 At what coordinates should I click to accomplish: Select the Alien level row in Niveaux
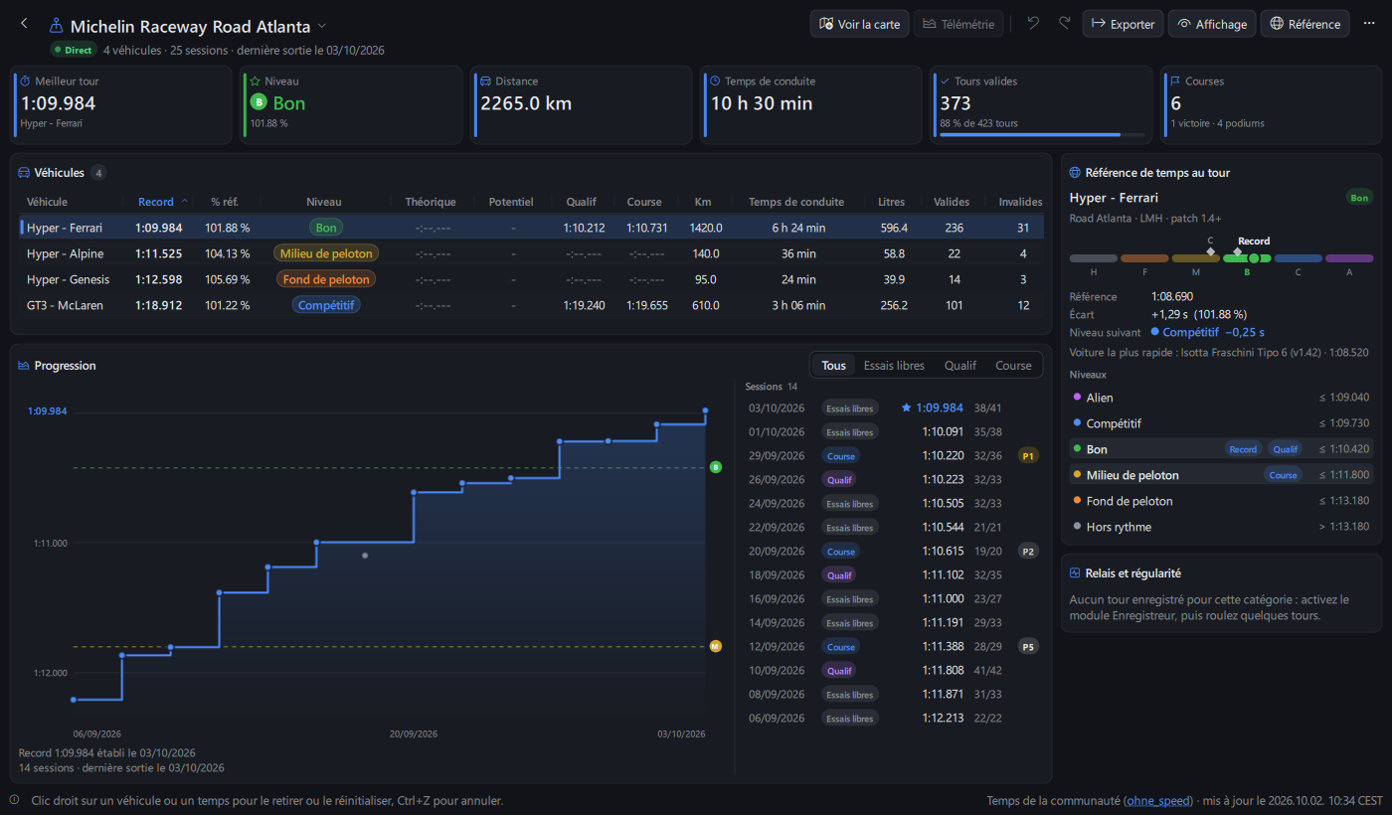coord(1222,398)
